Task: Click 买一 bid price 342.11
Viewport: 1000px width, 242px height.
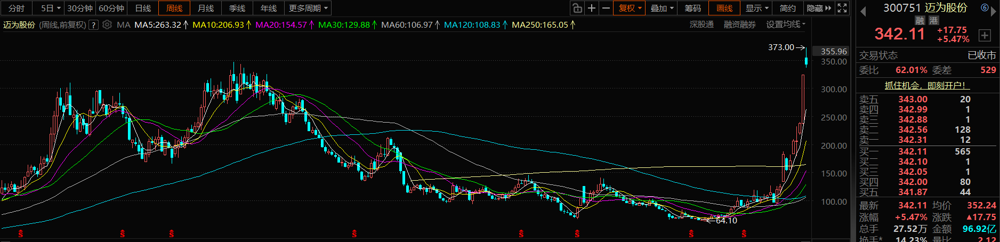Action: (913, 151)
